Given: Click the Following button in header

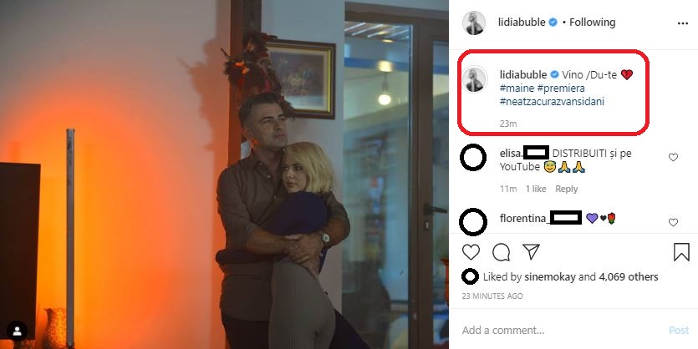Looking at the screenshot, I should pyautogui.click(x=592, y=23).
